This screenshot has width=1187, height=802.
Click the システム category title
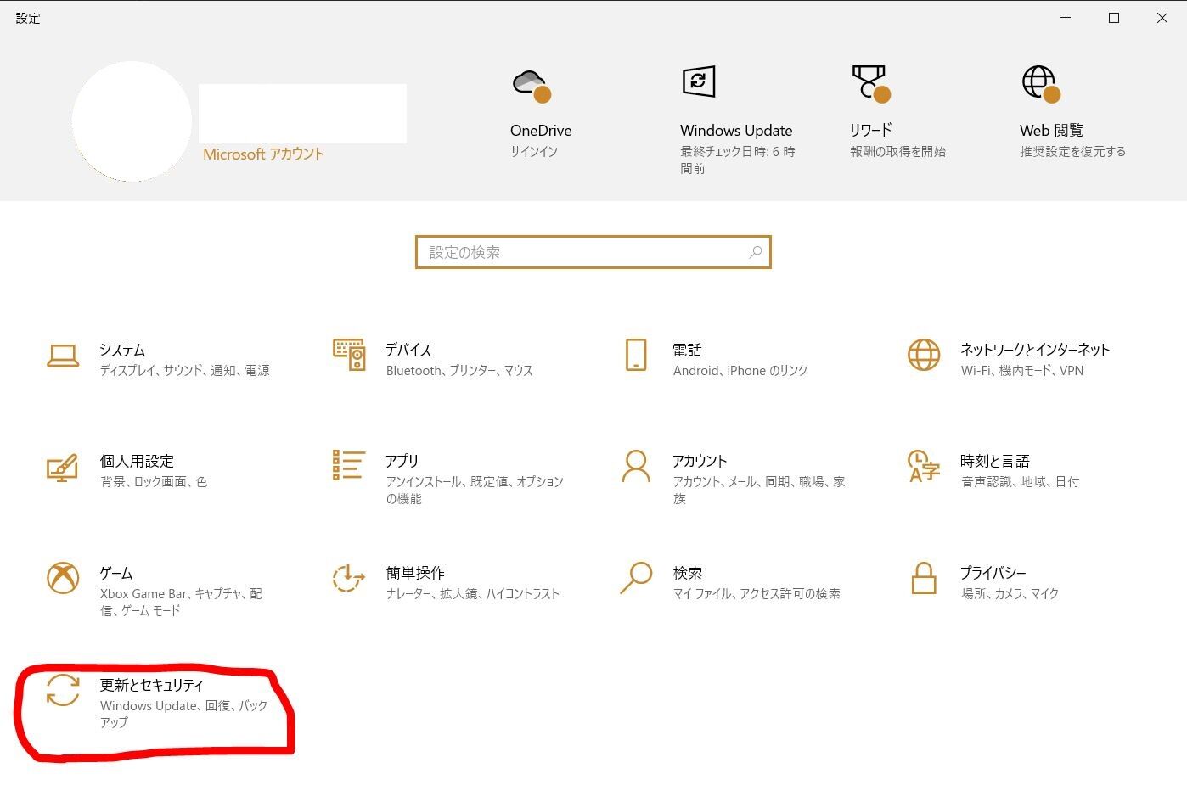click(x=122, y=350)
